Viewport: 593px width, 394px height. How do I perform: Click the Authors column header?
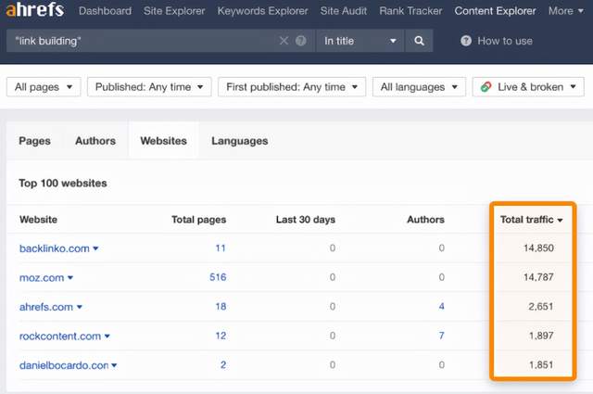425,220
